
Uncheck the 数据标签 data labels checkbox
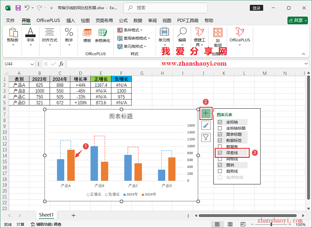click(220, 140)
